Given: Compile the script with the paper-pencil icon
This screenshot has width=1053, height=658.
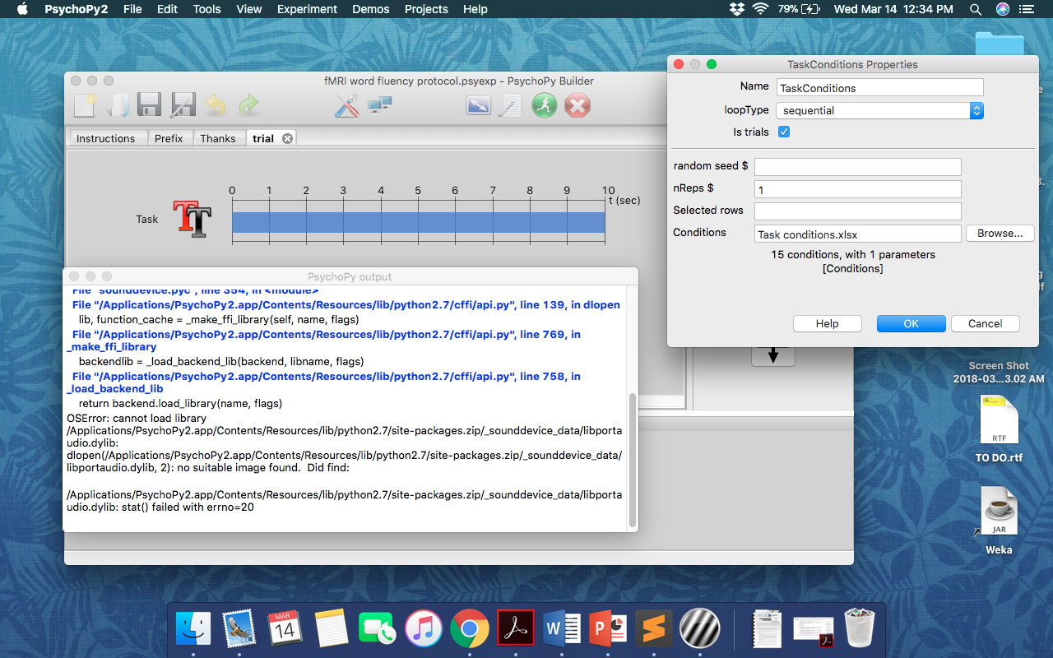Looking at the screenshot, I should [511, 105].
